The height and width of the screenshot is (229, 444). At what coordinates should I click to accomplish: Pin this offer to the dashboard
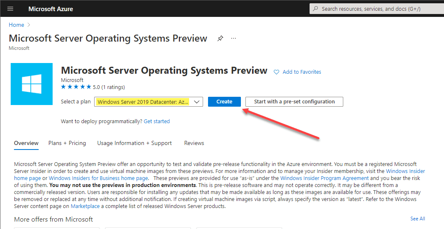tap(220, 38)
